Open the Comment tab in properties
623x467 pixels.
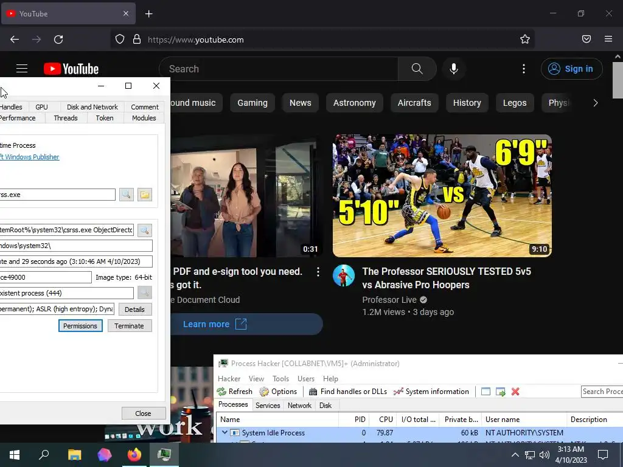pyautogui.click(x=145, y=107)
